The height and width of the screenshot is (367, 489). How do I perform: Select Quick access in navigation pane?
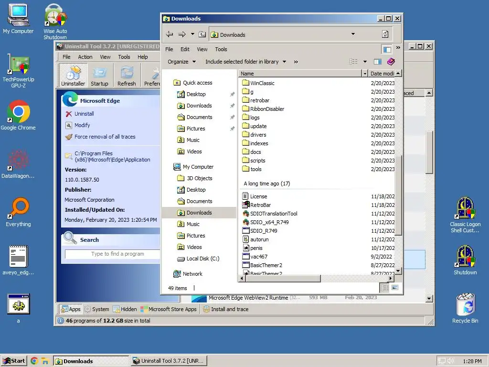(x=197, y=83)
